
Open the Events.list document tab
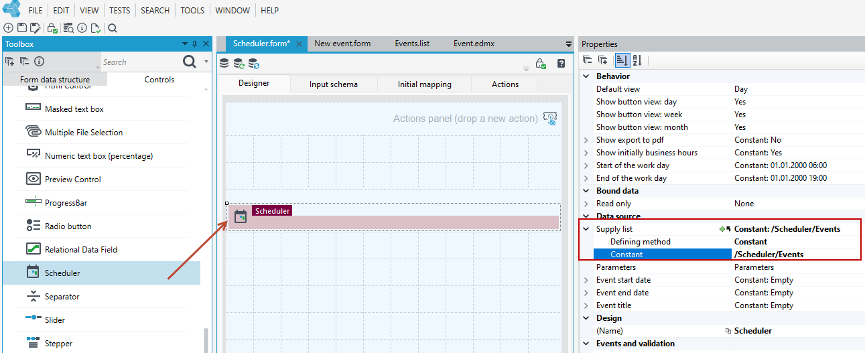[412, 44]
